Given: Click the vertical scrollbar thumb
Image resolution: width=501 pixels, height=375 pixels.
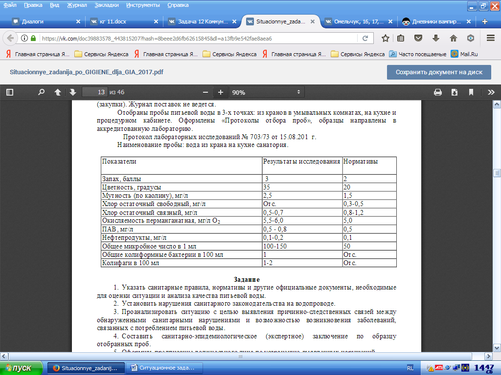Looking at the screenshot, I should coord(497,173).
